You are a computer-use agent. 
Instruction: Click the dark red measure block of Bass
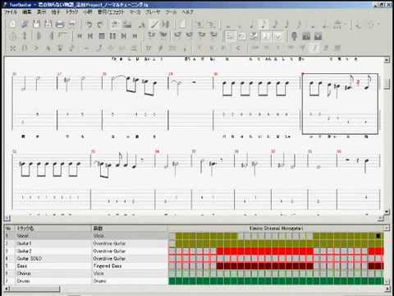(x=265, y=266)
